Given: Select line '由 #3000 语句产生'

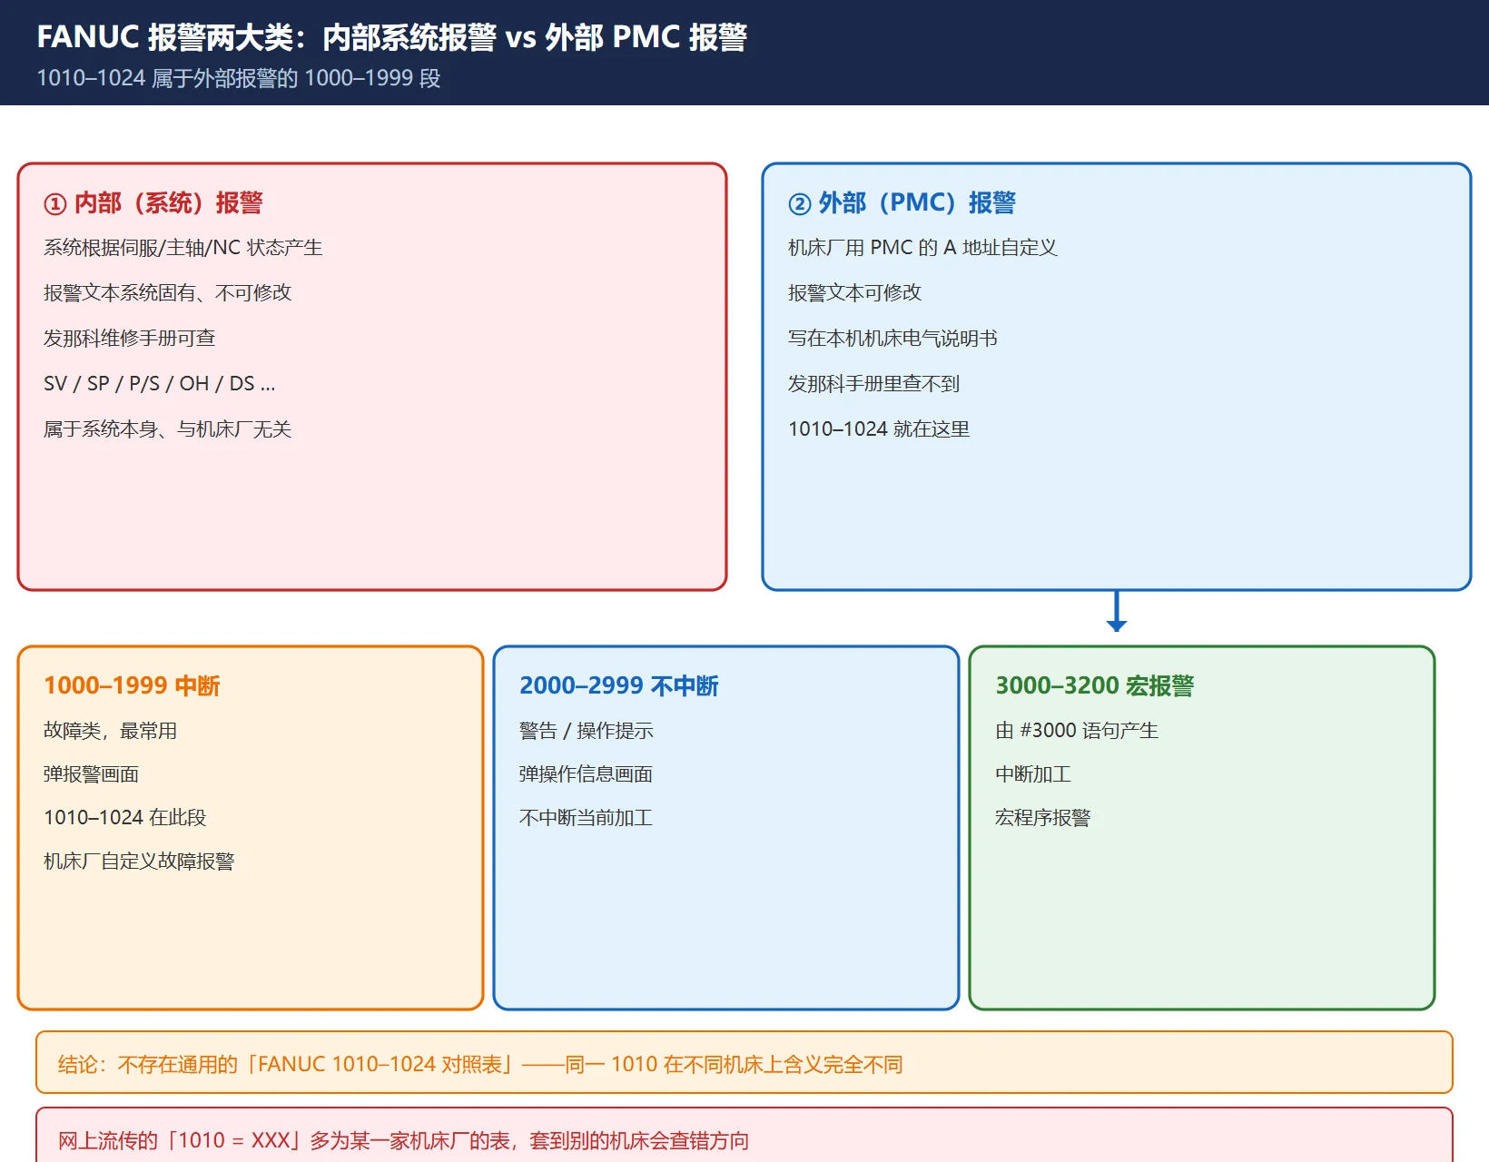Looking at the screenshot, I should (x=1077, y=731).
